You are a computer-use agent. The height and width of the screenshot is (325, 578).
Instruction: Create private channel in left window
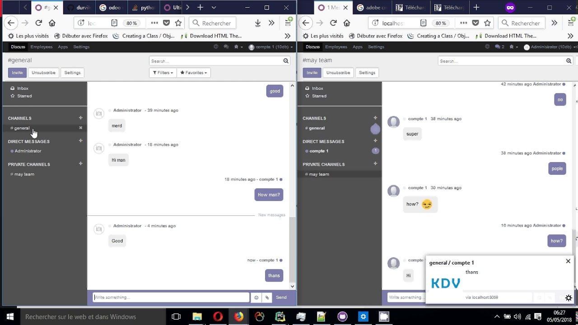point(81,164)
